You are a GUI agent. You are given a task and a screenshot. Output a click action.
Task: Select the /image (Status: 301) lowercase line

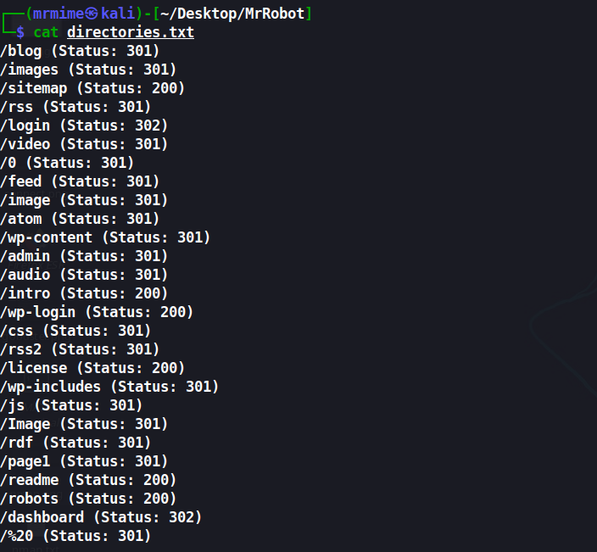84,200
